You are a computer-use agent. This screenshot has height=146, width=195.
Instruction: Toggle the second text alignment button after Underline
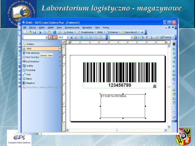101,37
